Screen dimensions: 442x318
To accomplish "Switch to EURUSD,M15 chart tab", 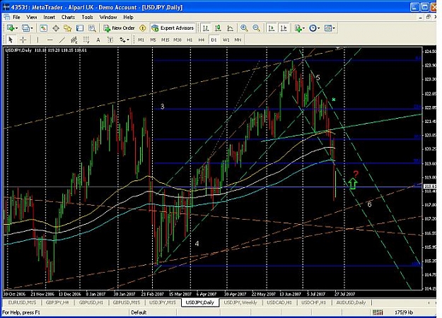I will point(22,302).
